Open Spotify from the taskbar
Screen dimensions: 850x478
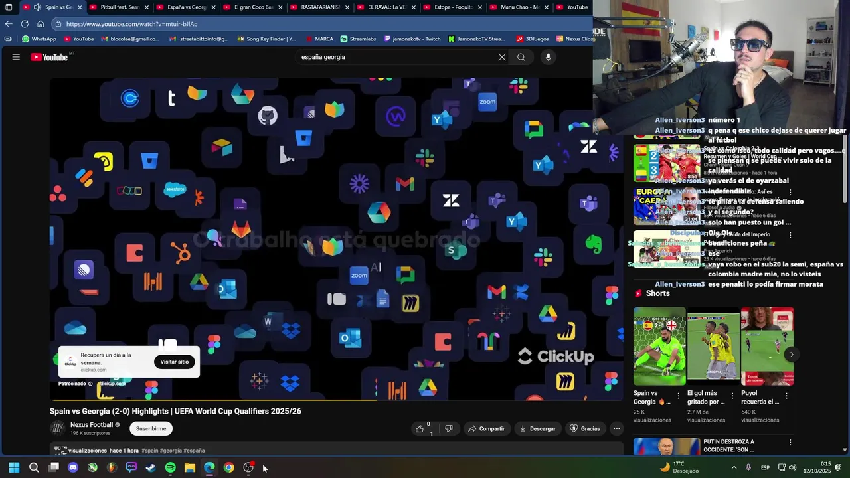(170, 468)
